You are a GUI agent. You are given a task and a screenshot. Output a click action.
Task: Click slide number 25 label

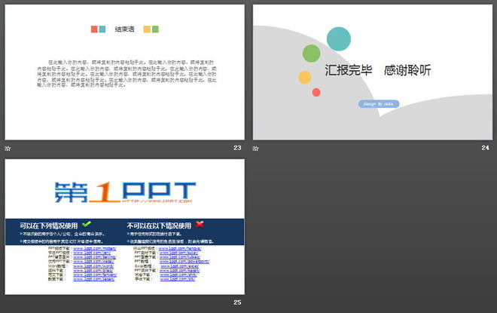237,302
